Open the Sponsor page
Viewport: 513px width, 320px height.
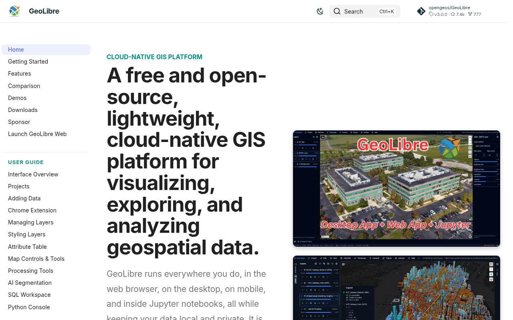[x=19, y=122]
